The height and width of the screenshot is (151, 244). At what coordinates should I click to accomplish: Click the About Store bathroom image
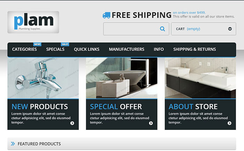coord(200,78)
